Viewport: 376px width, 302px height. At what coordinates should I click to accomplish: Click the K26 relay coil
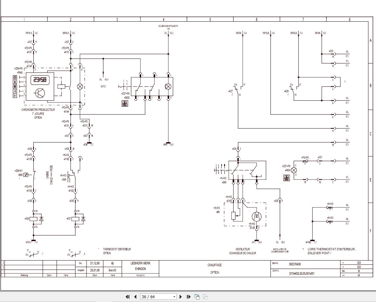[33, 219]
